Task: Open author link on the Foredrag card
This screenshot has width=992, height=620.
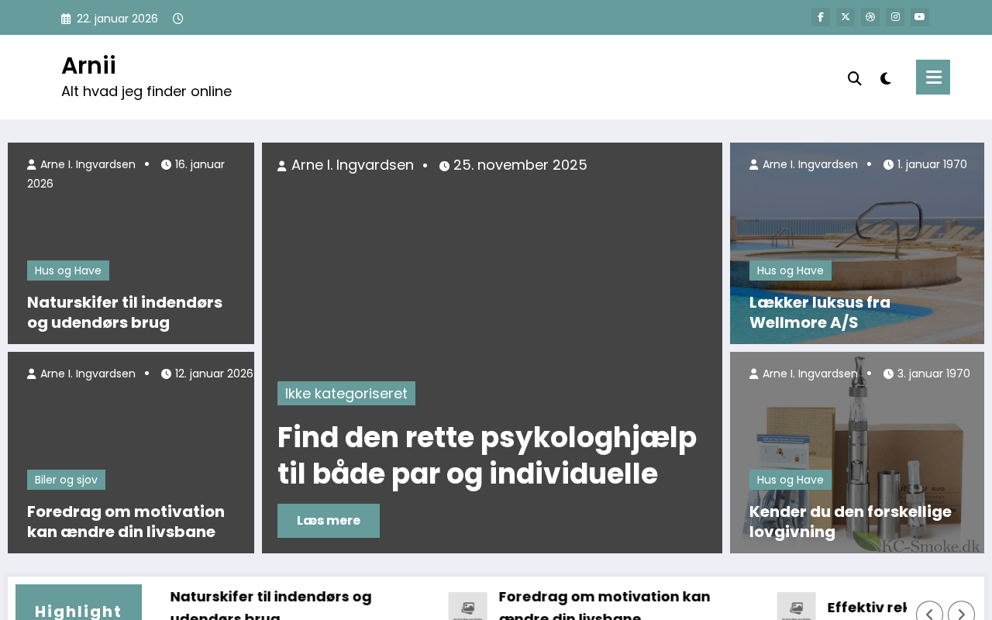Action: coord(81,374)
